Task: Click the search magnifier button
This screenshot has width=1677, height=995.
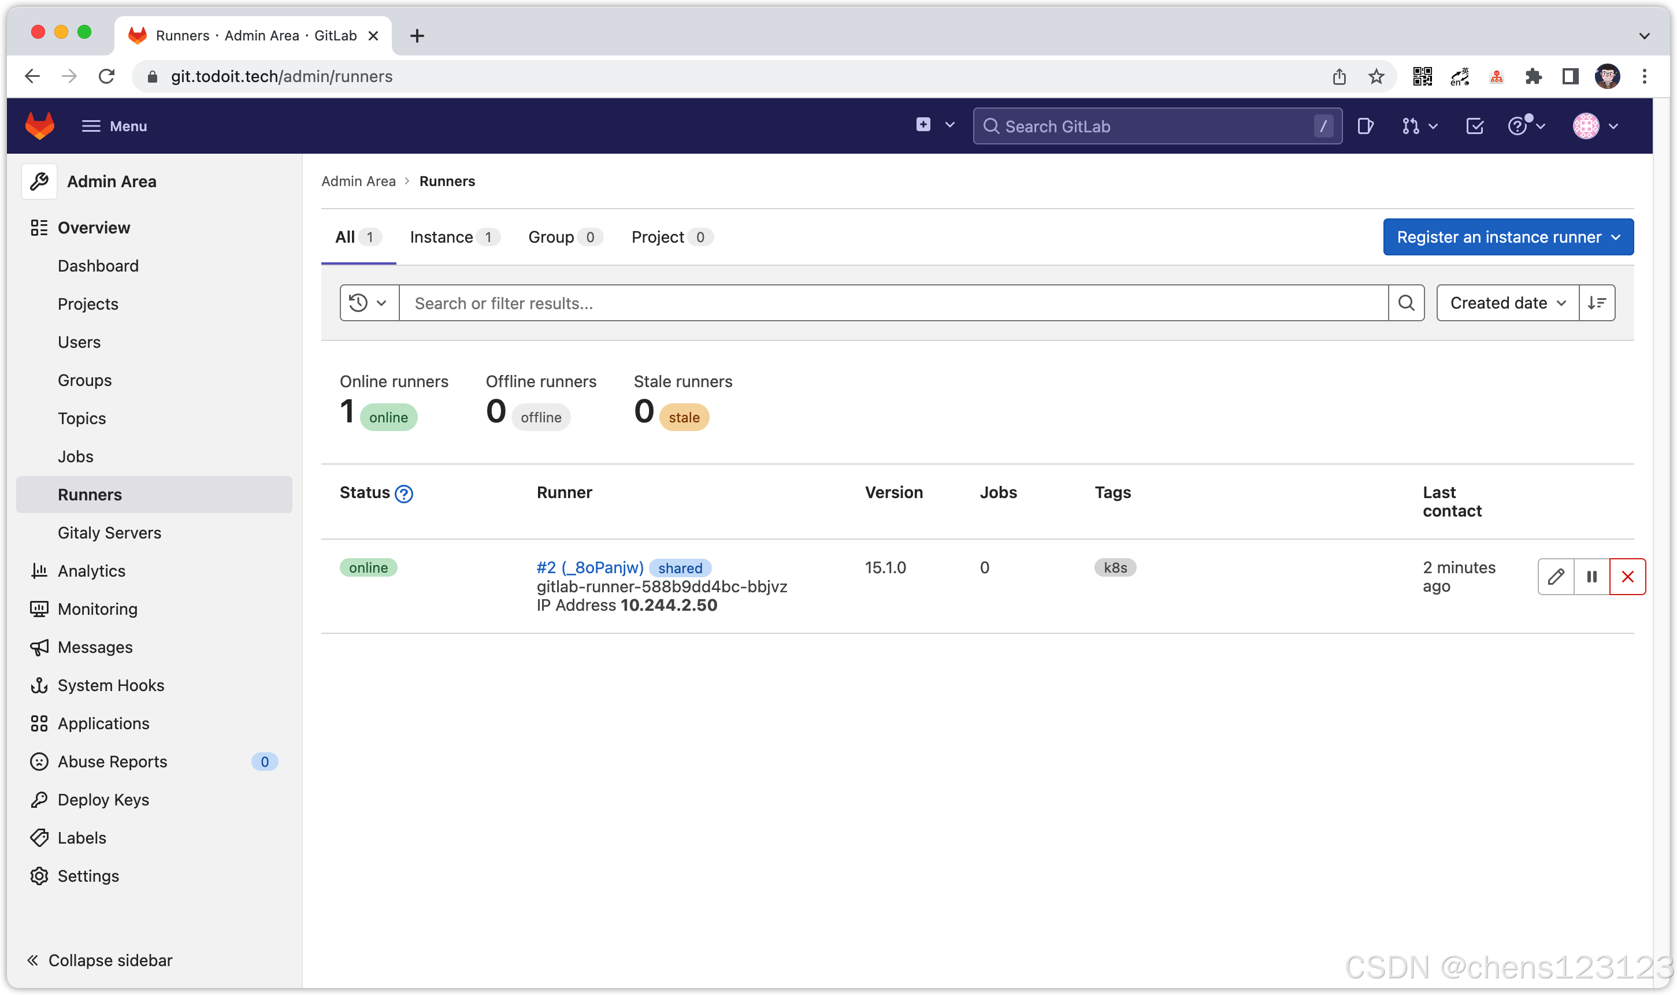Action: coord(1406,303)
